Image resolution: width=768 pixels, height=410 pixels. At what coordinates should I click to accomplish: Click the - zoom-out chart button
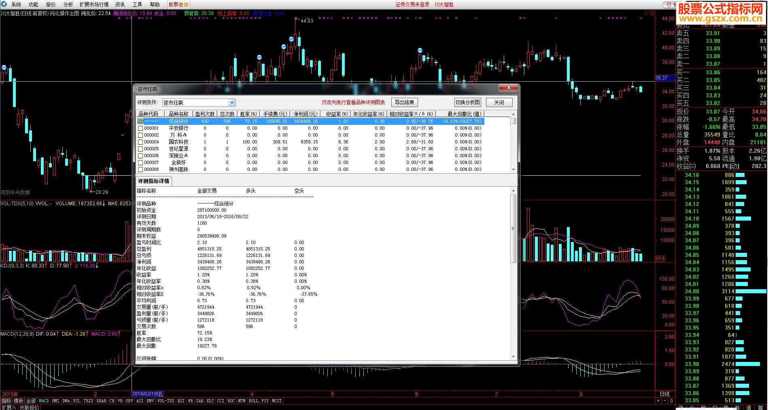click(x=665, y=401)
